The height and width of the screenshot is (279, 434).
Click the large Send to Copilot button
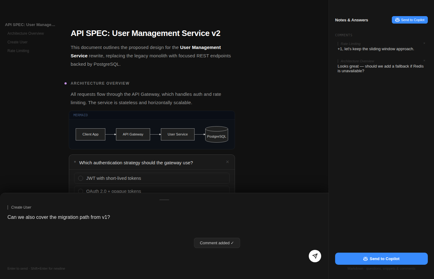[381, 259]
